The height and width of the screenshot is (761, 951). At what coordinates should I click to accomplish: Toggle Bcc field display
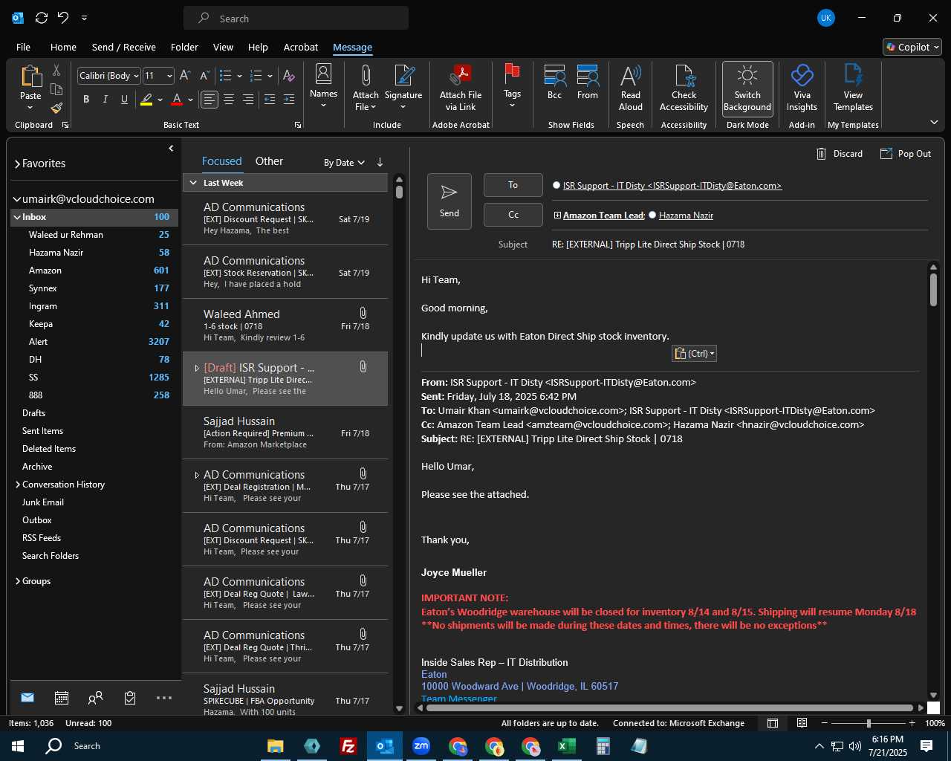(x=554, y=82)
